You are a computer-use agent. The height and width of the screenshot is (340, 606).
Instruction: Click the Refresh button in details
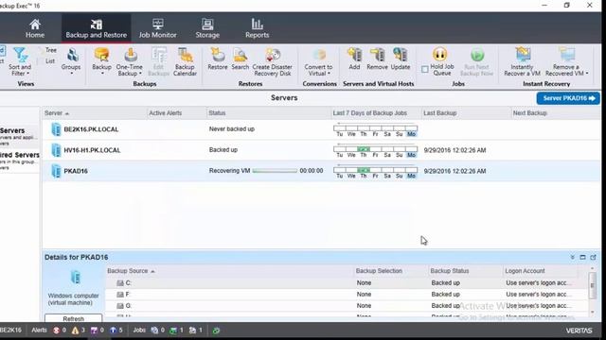point(74,318)
